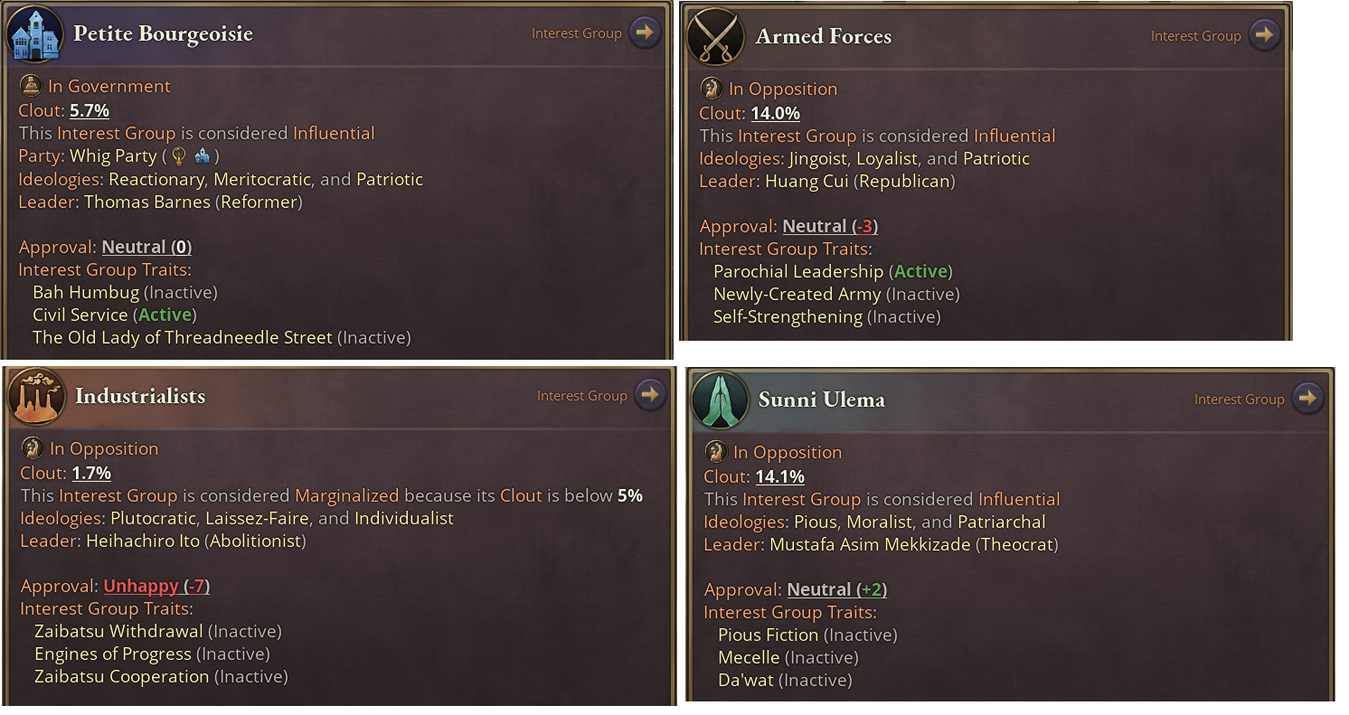Click the Sunni Ulema Clout 14.1% value
1349x715 pixels.
pyautogui.click(x=779, y=476)
